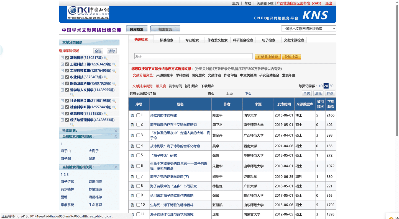Expand the 基础科学 tree node
Viewport: 399px width, 219px height.
pos(62,58)
